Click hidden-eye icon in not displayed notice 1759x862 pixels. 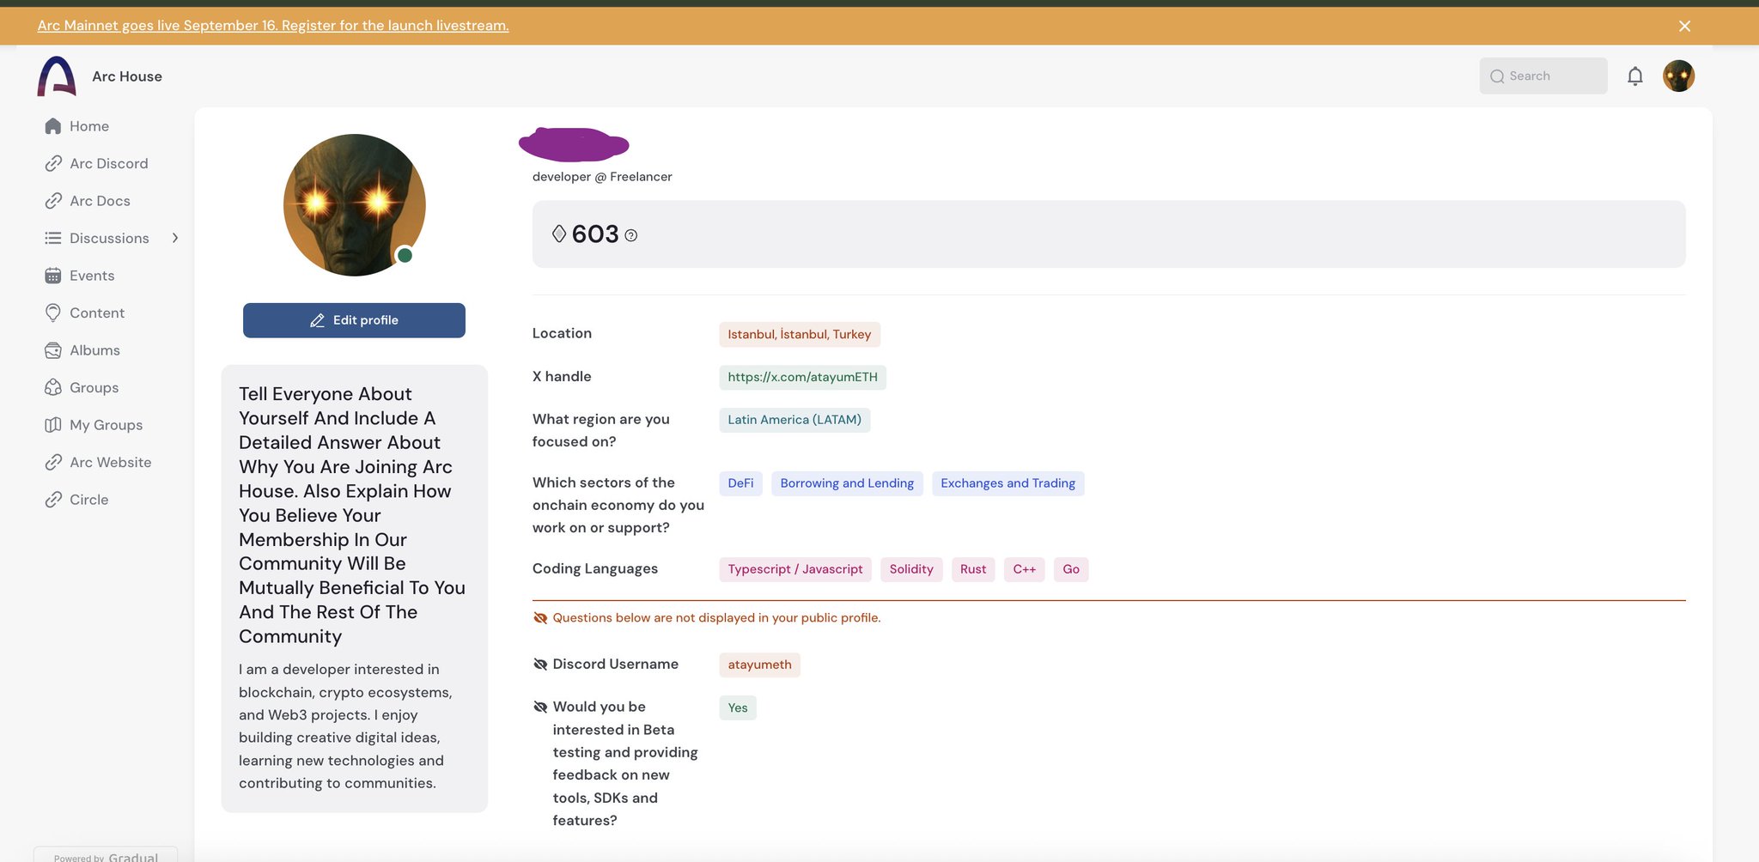[x=540, y=618]
